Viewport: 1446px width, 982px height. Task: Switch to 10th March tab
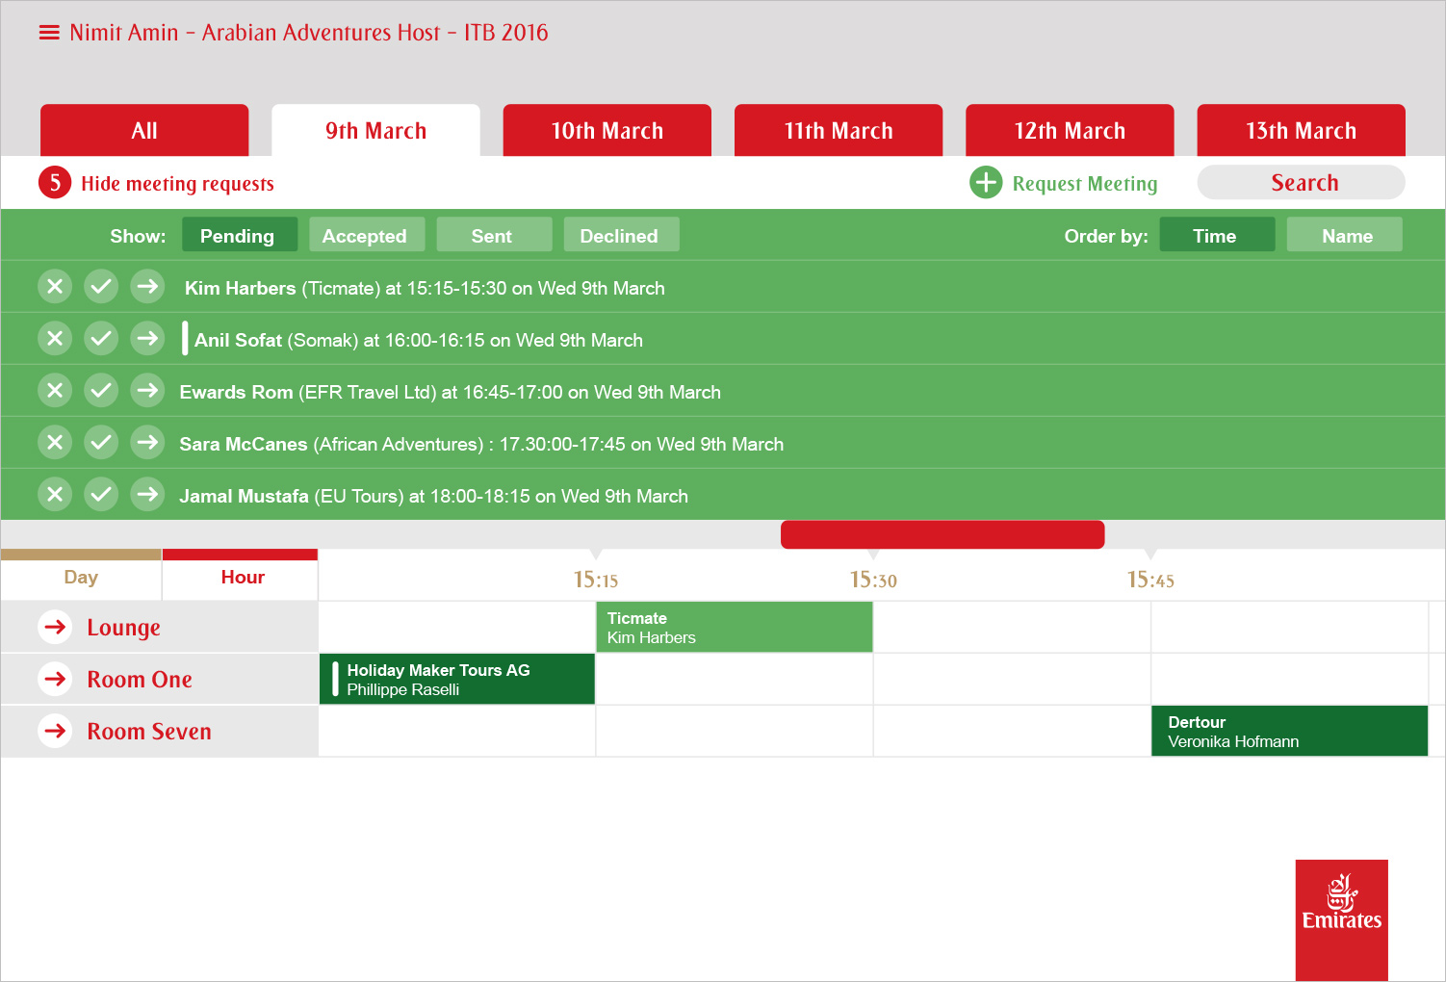(x=607, y=131)
